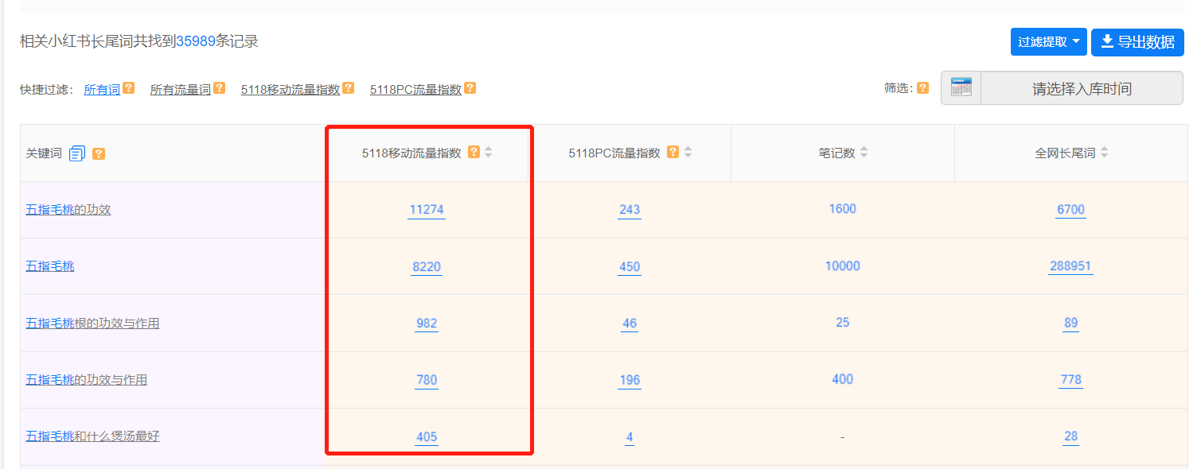Sort the table by 笔记数 arrows
This screenshot has height=469, width=1197.
[x=864, y=153]
